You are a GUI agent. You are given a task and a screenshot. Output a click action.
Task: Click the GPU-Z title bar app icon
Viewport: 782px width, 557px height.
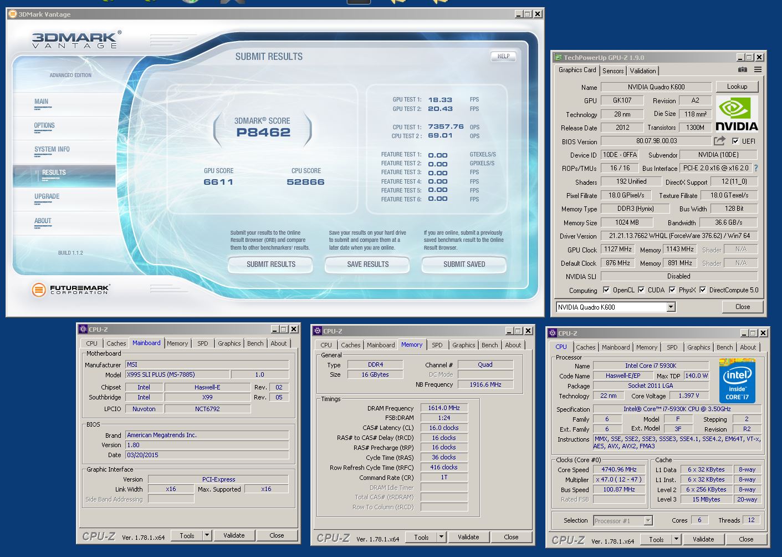click(x=558, y=57)
